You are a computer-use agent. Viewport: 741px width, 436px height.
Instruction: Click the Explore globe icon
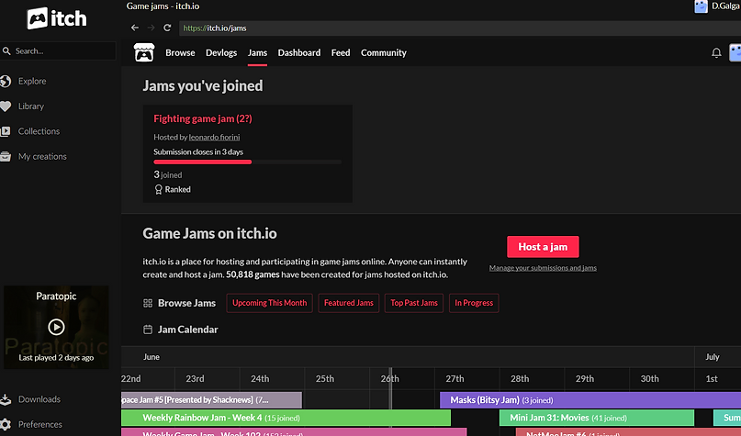[6, 82]
